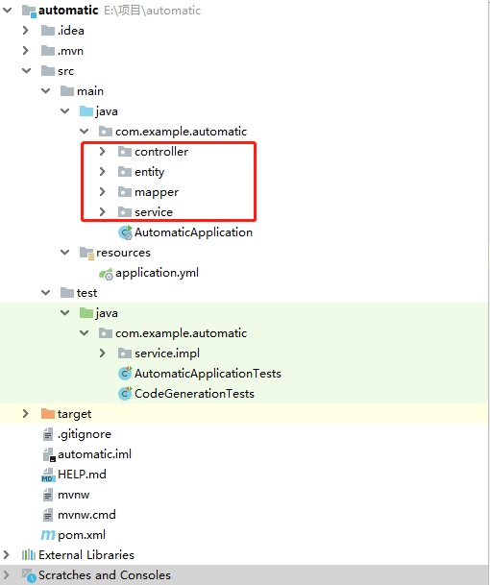Image resolution: width=490 pixels, height=585 pixels.
Task: Select the mvnw.cmd file
Action: (x=86, y=515)
